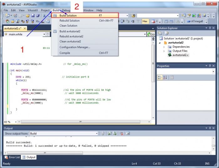Image resolution: width=219 pixels, height=168 pixels.
Task: Click the Open File folder icon
Action: (x=28, y=16)
